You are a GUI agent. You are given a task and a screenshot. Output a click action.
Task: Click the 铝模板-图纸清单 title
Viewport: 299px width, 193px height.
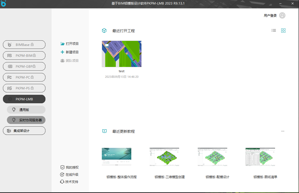point(266,177)
